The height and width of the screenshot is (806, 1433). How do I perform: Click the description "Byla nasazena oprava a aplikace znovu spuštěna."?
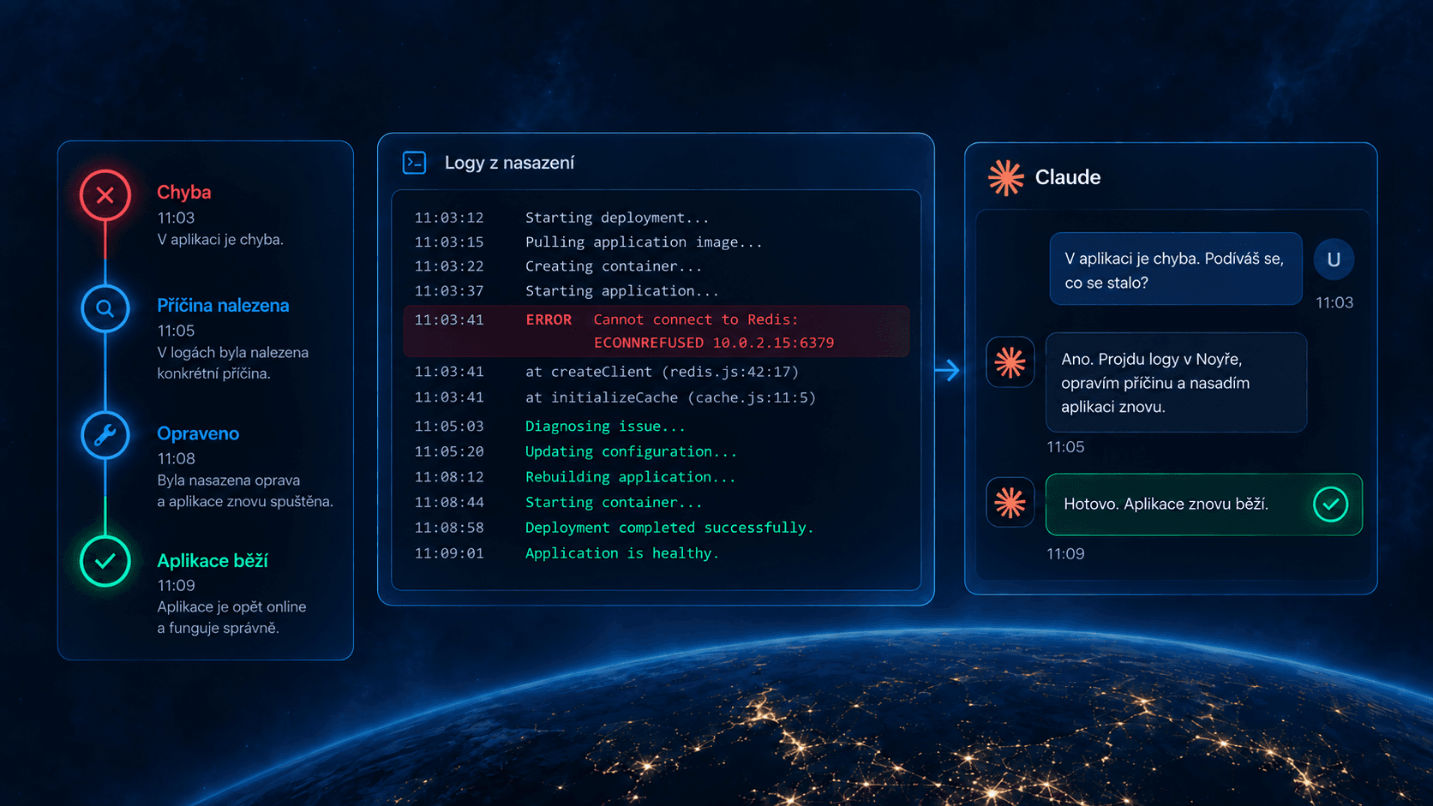click(245, 491)
